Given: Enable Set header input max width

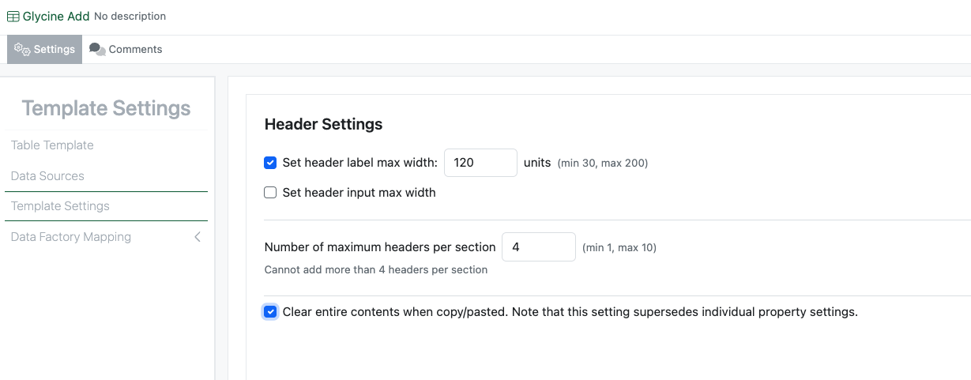Looking at the screenshot, I should click(270, 193).
